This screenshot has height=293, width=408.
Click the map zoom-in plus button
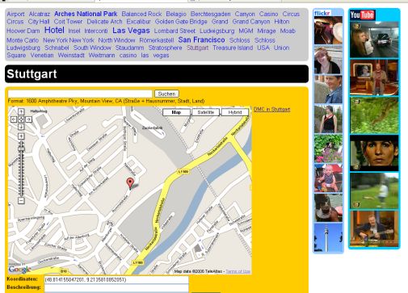click(x=21, y=136)
